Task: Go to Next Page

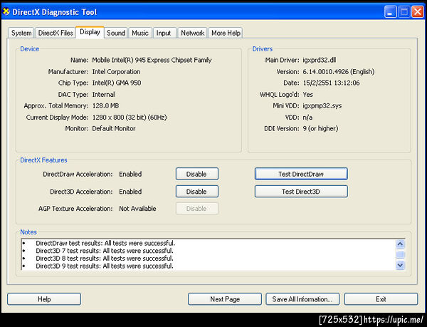Action: click(225, 299)
